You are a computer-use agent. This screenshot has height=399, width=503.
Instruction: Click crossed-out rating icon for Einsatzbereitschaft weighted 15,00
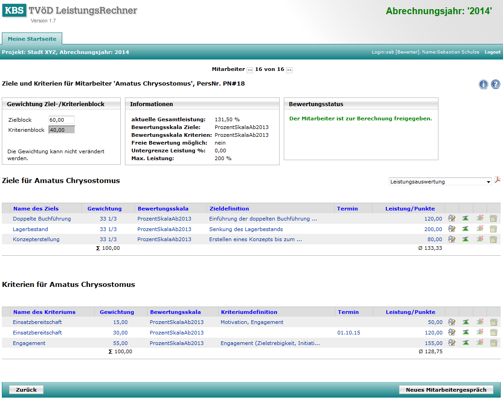click(480, 321)
